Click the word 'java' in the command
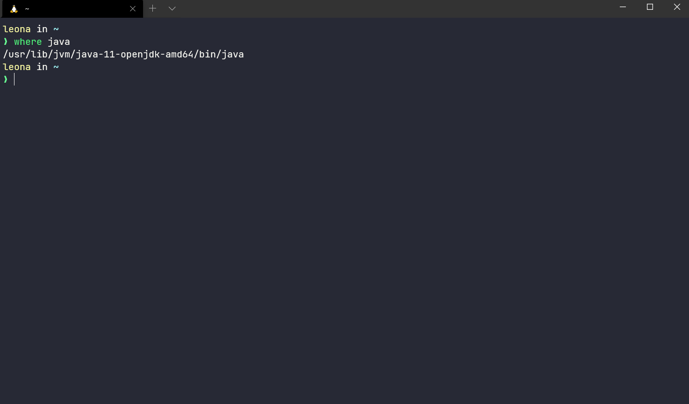689x404 pixels. coord(59,42)
